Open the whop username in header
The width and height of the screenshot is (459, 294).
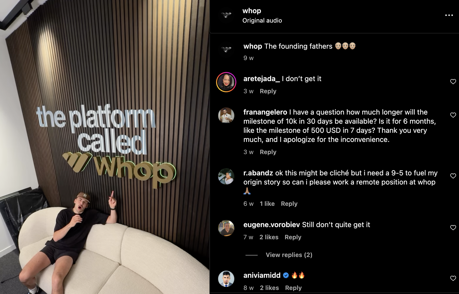point(252,11)
